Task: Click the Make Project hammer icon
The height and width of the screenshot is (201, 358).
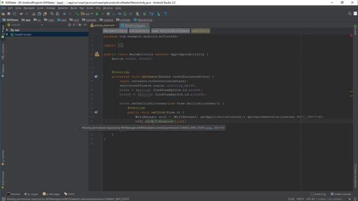Action: click(x=77, y=14)
